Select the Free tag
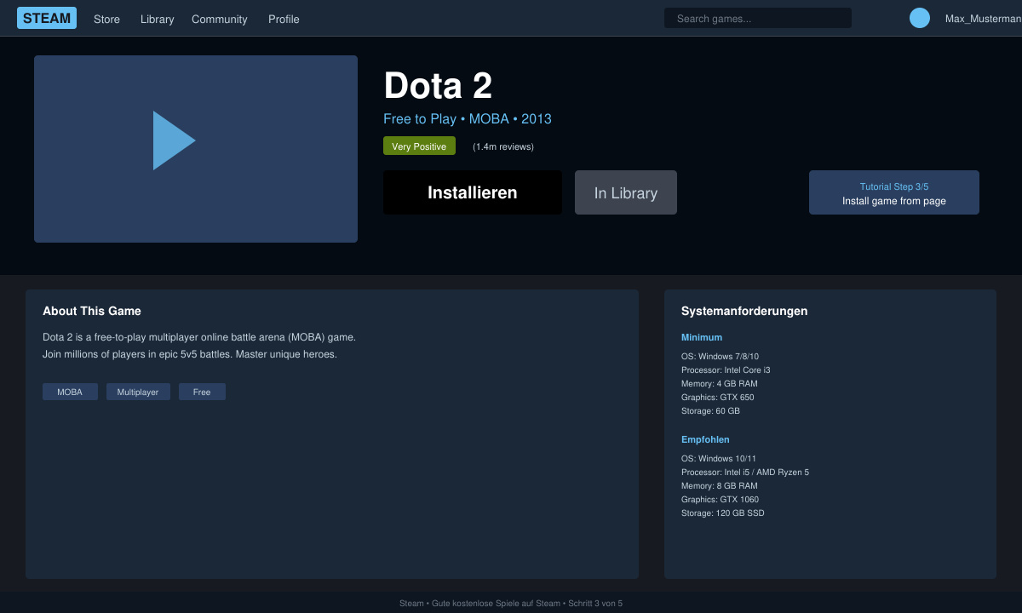 [202, 392]
